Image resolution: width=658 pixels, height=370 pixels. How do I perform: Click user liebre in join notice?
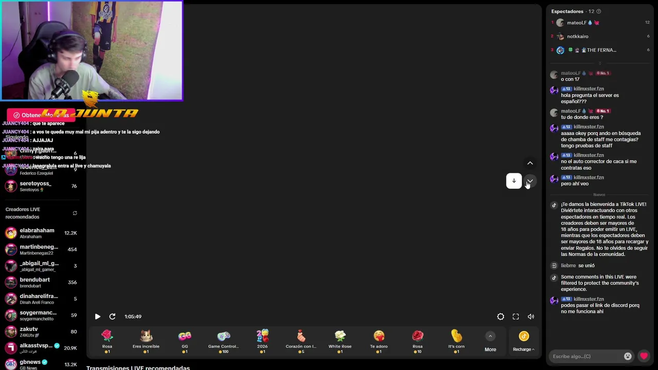pyautogui.click(x=568, y=266)
